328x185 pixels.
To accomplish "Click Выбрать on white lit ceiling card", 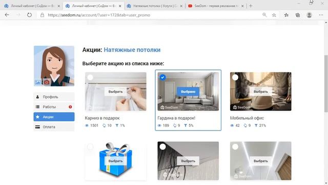I will pos(261,161).
